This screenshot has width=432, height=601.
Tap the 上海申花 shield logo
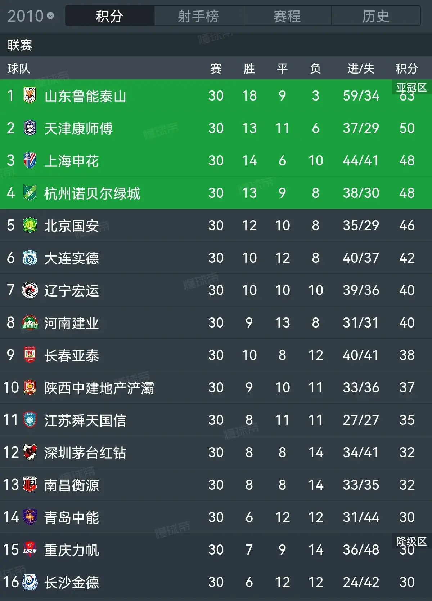click(30, 160)
